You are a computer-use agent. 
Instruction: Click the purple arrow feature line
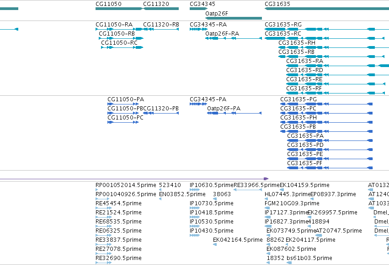134,179
